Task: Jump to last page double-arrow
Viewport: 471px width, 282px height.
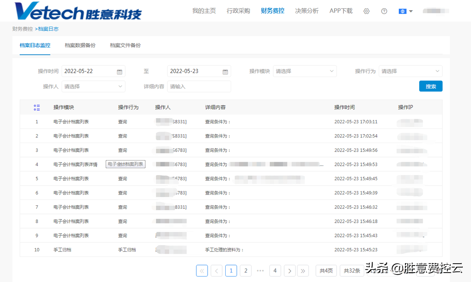Action: click(x=303, y=271)
